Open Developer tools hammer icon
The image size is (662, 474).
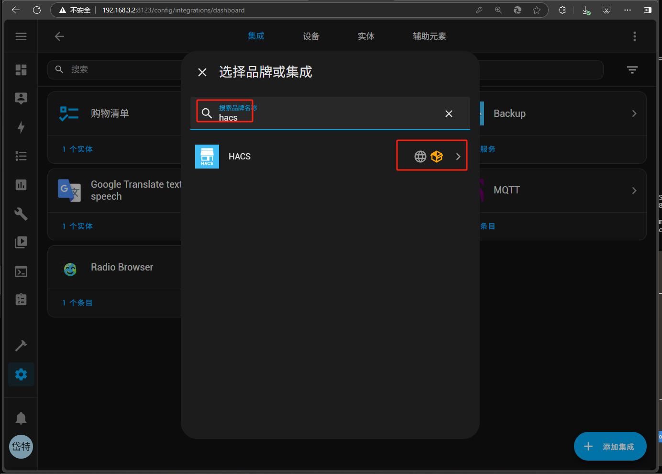point(21,346)
